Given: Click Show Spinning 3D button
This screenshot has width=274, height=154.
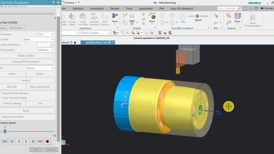Looking at the screenshot, I should (40, 87).
